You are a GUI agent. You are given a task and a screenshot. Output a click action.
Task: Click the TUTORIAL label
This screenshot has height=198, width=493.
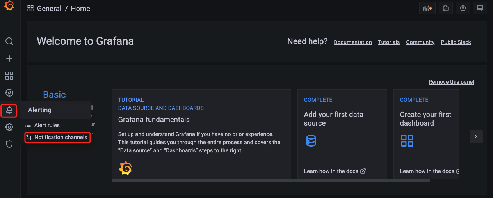click(x=131, y=100)
